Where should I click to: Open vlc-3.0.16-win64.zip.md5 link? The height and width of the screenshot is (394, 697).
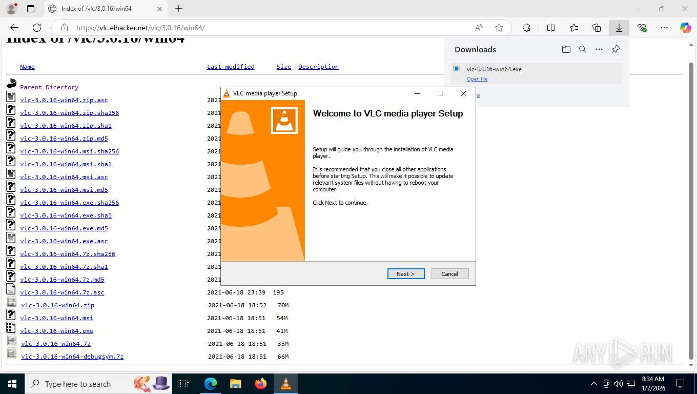[64, 139]
